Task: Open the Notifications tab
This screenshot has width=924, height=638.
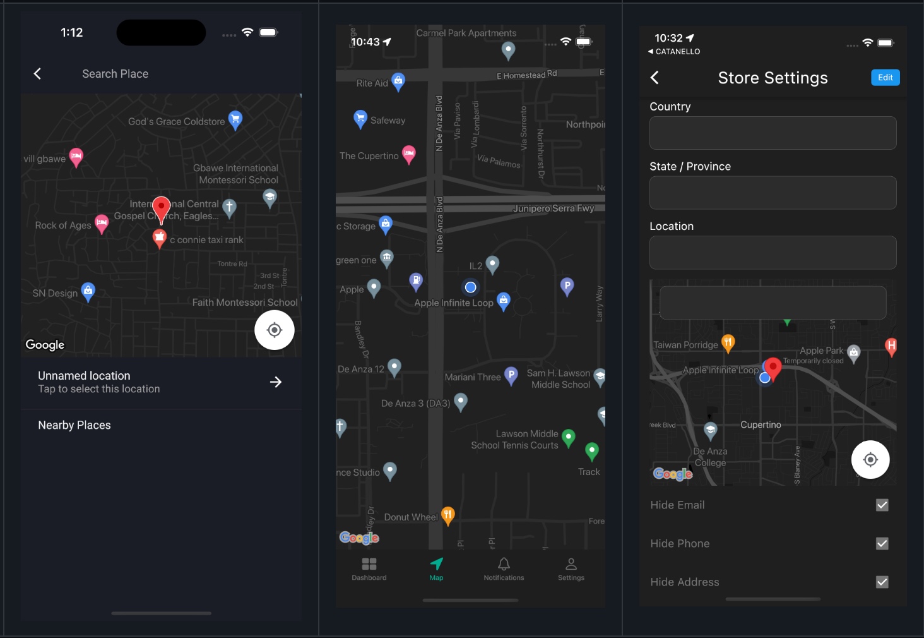Action: (504, 569)
